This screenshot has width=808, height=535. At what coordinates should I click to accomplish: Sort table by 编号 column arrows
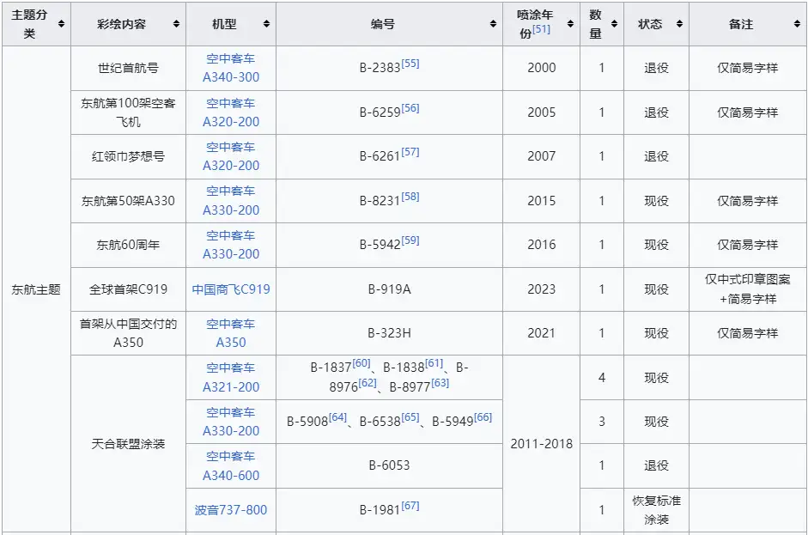pos(493,24)
